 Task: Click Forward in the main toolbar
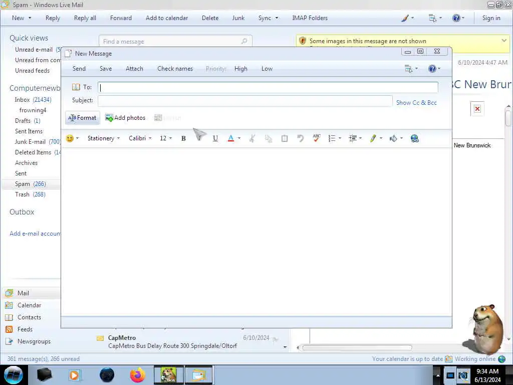pos(121,18)
